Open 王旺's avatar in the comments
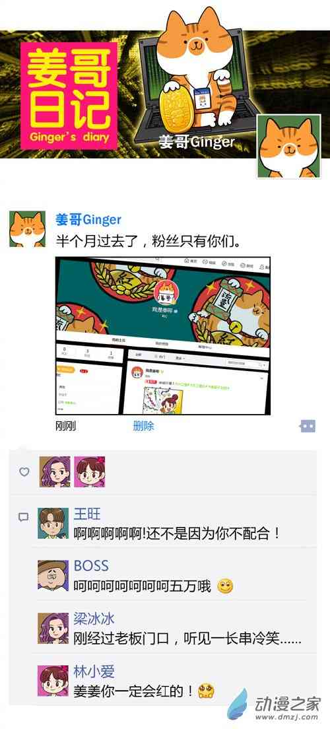 point(53,523)
